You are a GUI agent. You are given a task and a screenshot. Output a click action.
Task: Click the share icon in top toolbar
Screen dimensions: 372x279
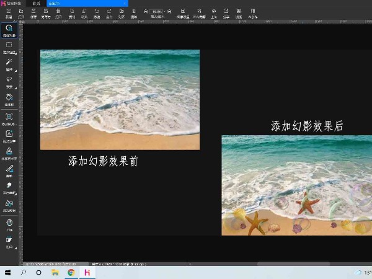(226, 11)
